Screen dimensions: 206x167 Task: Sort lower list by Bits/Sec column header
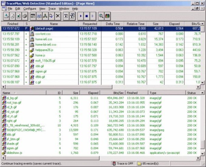coord(113,93)
